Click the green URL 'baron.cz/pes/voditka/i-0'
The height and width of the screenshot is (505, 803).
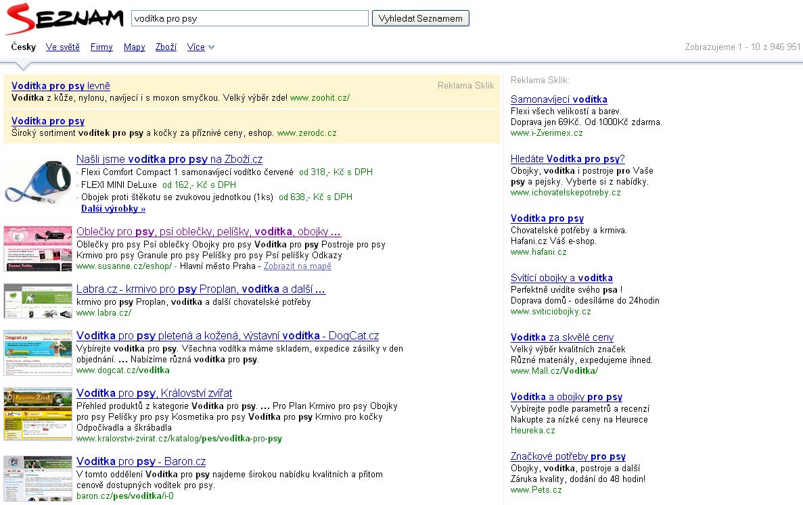pos(125,496)
